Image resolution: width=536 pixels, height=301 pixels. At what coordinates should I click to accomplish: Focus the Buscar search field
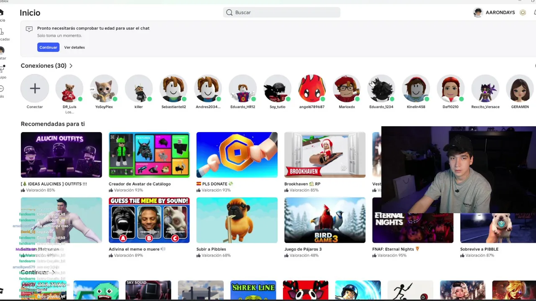point(281,13)
